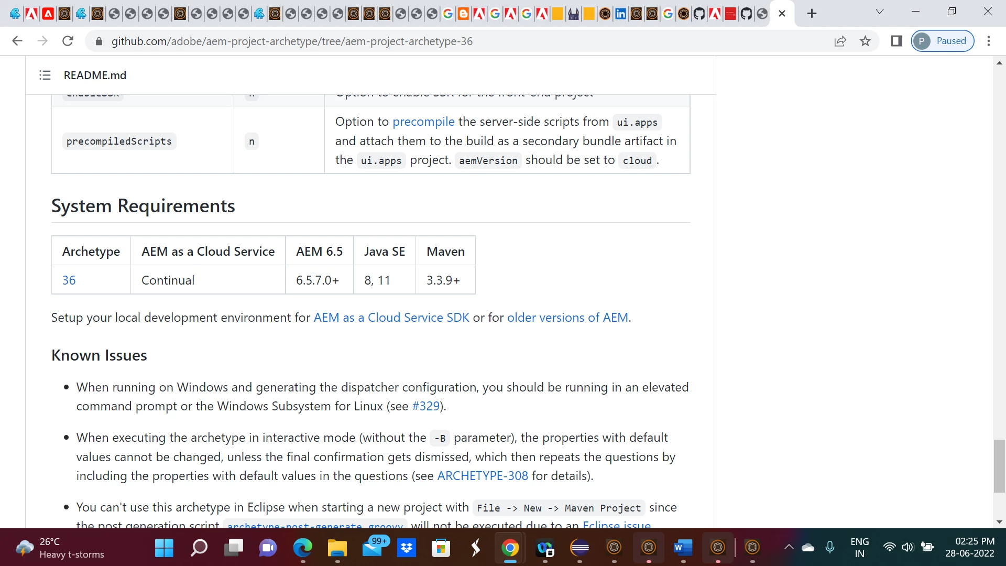Go back to previous page
Screen dimensions: 1006x566
pos(17,41)
